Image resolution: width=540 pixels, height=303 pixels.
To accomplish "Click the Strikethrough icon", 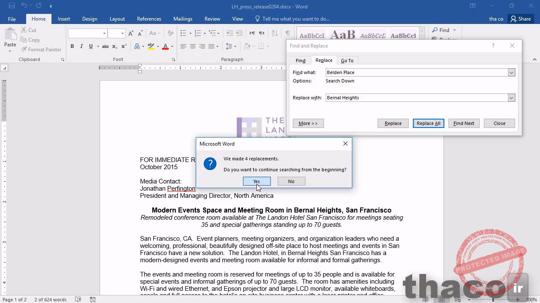I will point(105,46).
